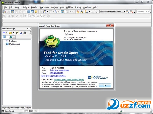Click the yellow open folder icon in Project Manager
This screenshot has width=153, height=114.
(x=10, y=33)
